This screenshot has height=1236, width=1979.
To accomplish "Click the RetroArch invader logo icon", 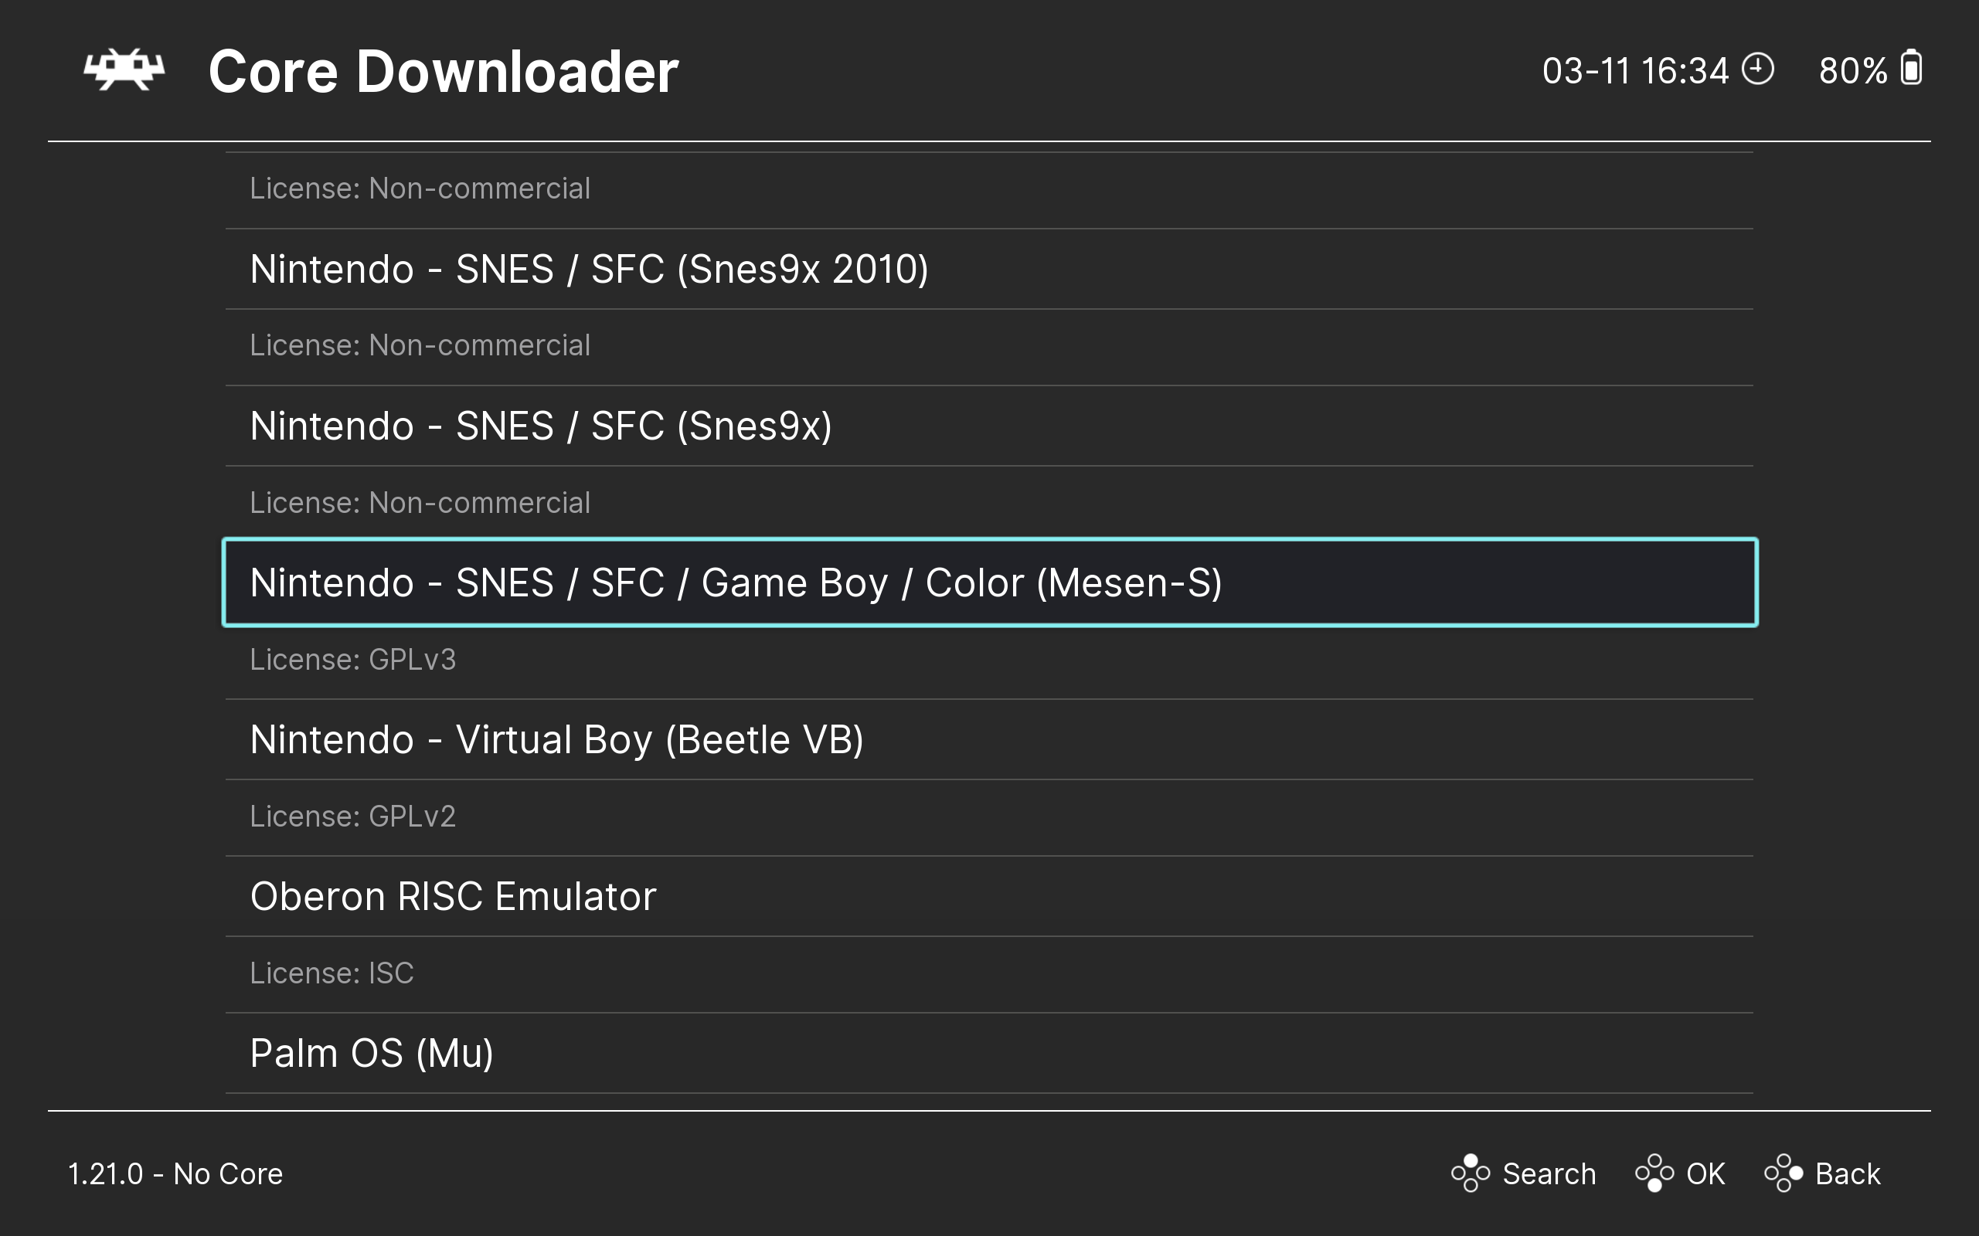I will tap(124, 70).
